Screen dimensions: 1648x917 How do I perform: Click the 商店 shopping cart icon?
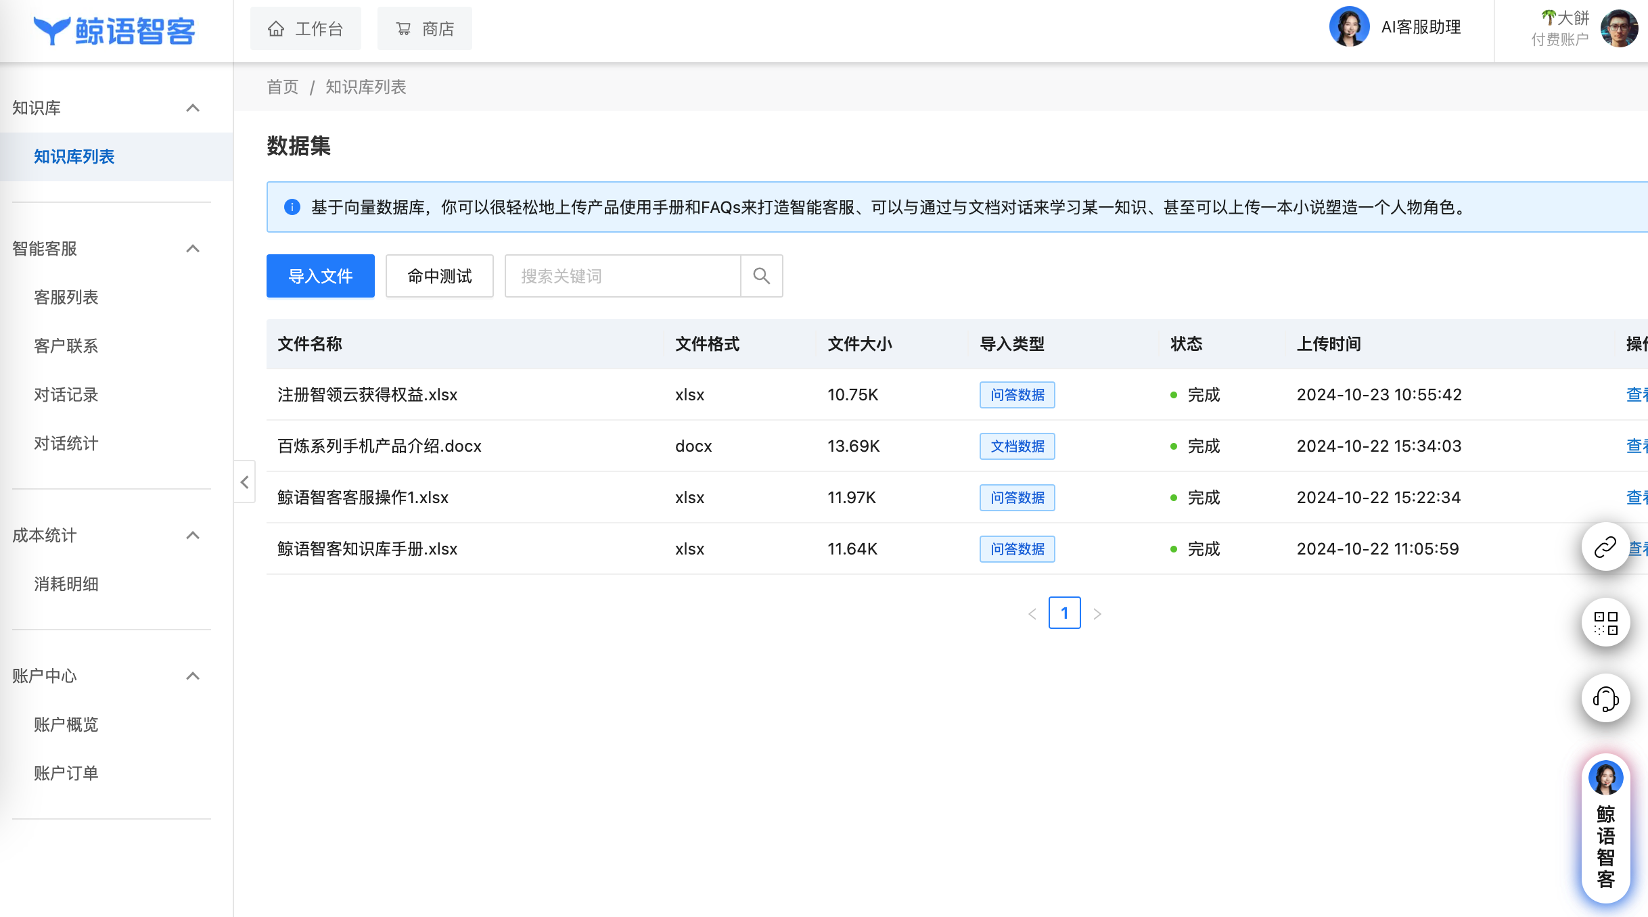coord(403,28)
